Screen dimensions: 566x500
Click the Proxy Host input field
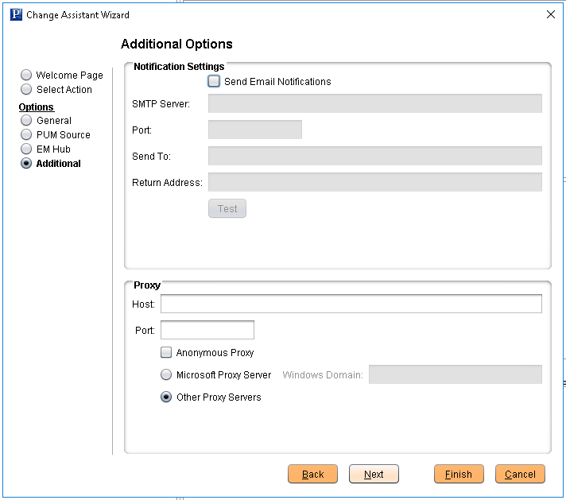click(351, 304)
